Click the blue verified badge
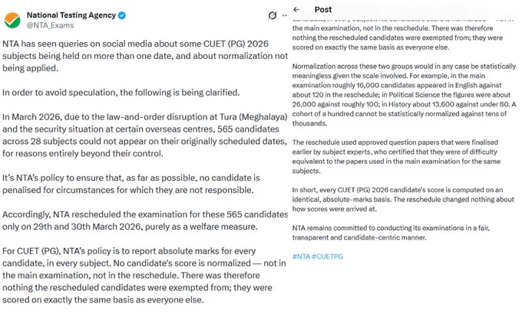 click(122, 15)
